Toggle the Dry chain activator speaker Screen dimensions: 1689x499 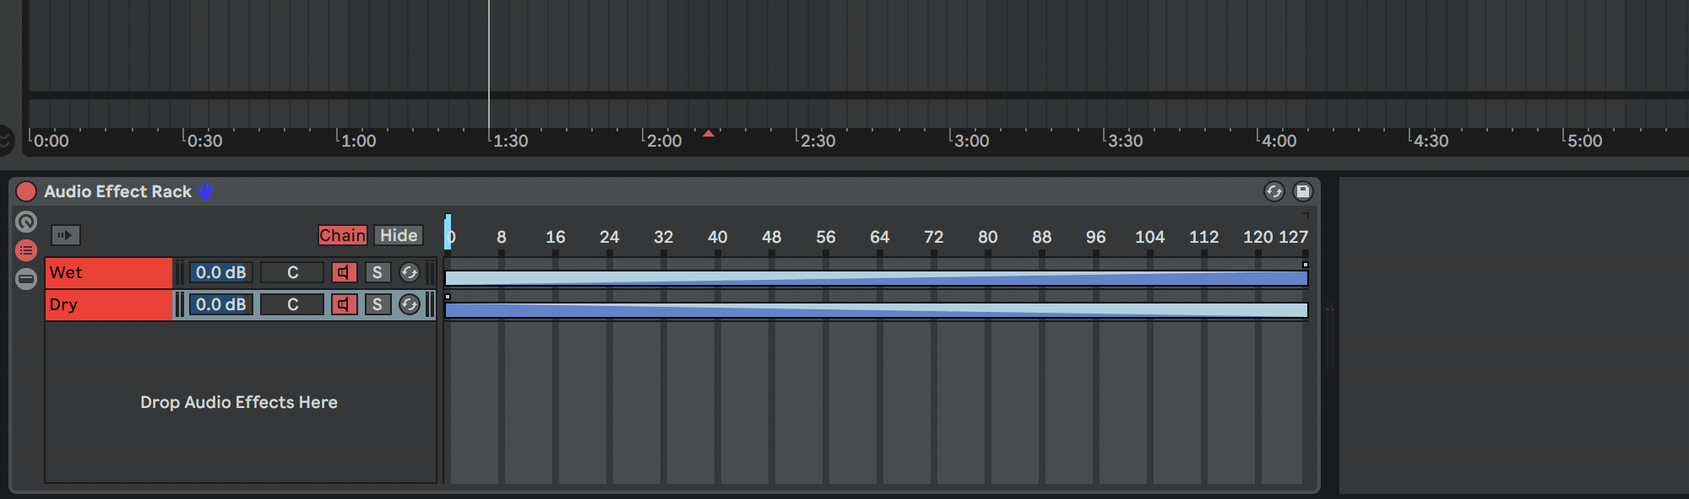pos(344,304)
